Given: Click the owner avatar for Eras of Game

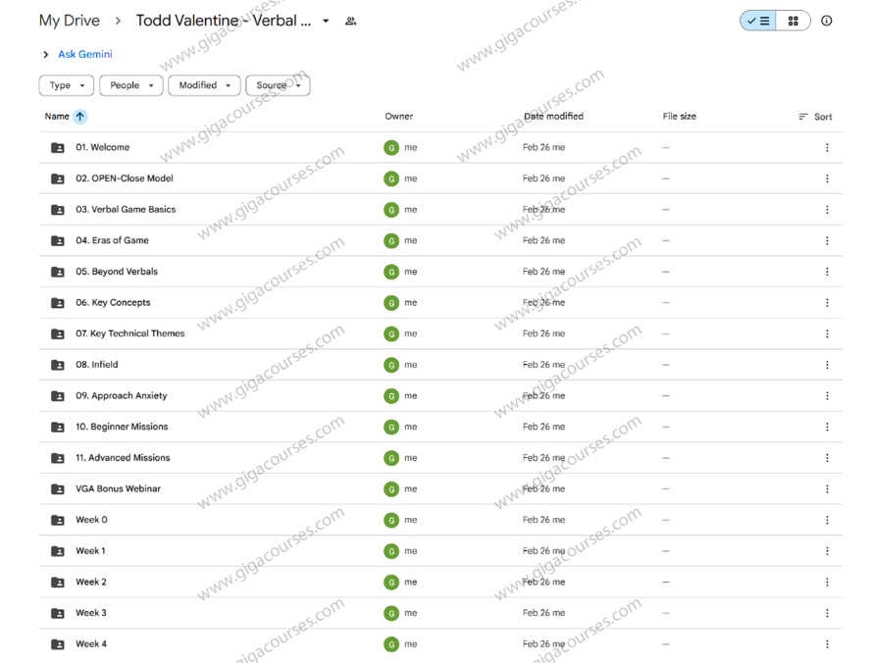Looking at the screenshot, I should [391, 240].
